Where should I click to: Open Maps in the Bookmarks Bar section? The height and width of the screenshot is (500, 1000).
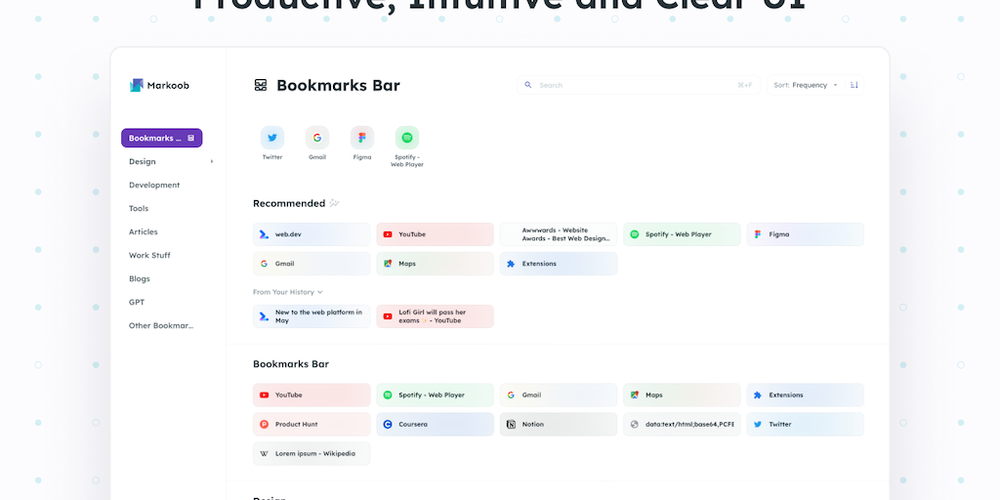pos(682,395)
